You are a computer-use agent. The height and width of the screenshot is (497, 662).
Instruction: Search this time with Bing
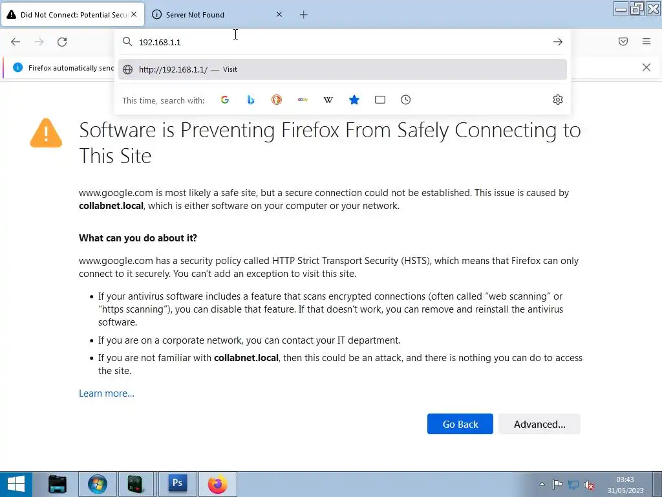(251, 100)
